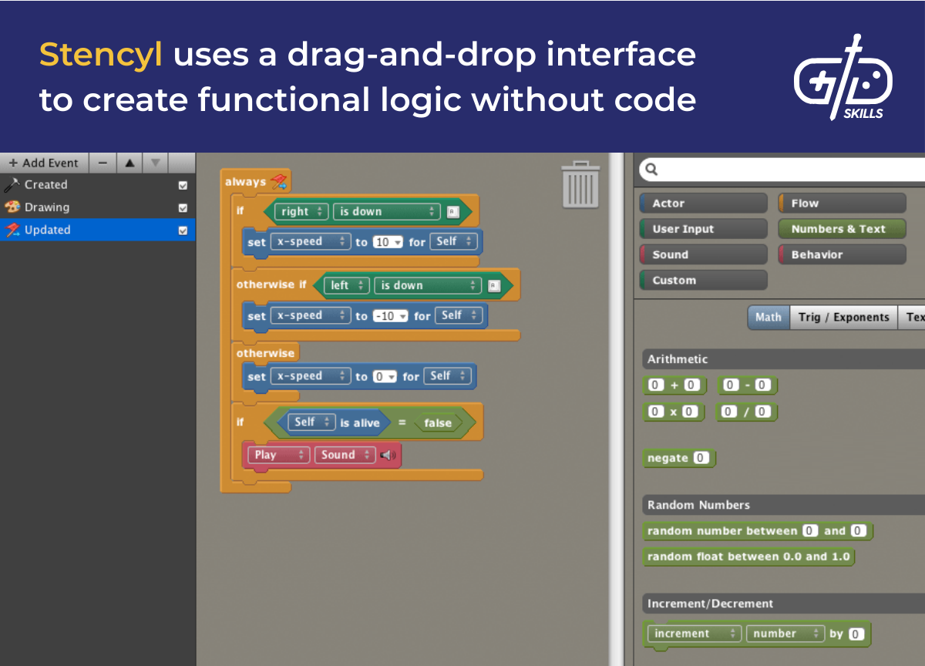This screenshot has height=666, width=925.
Task: Click the minus button to remove an event
Action: [103, 163]
